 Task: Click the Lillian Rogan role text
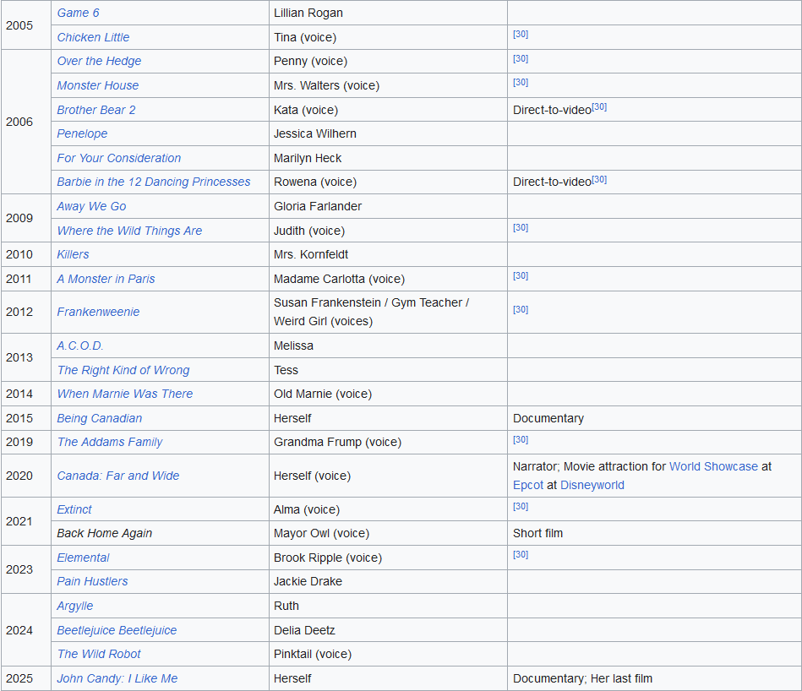coord(308,13)
